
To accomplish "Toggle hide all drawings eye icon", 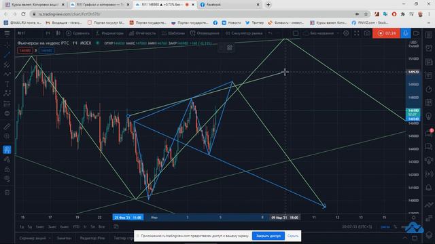I will [x=7, y=179].
